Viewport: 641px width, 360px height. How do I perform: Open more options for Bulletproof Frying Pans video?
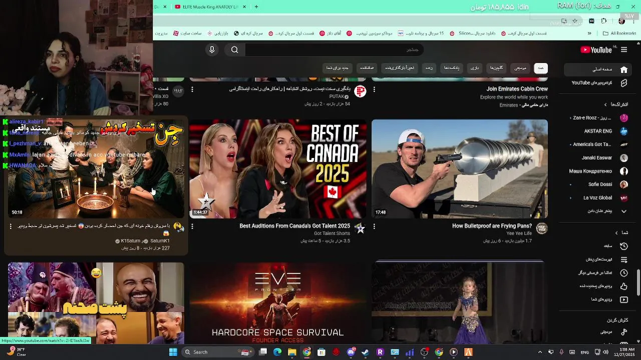pyautogui.click(x=374, y=226)
